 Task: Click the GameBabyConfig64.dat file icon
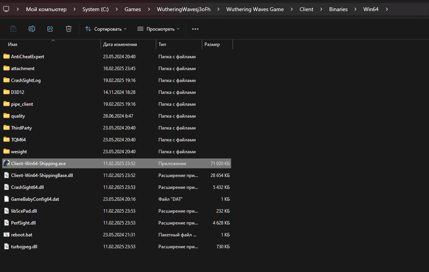click(x=7, y=199)
